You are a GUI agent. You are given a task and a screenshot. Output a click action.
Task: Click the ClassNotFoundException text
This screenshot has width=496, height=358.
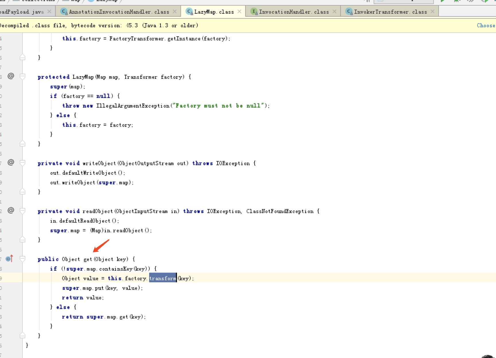(x=280, y=211)
